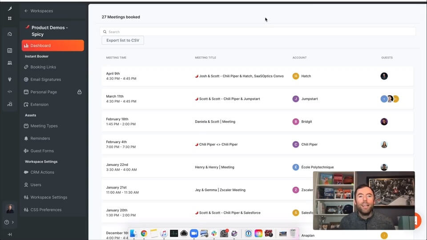This screenshot has width=427, height=240.
Task: Open Daniela & Scott meeting
Action: pos(215,122)
